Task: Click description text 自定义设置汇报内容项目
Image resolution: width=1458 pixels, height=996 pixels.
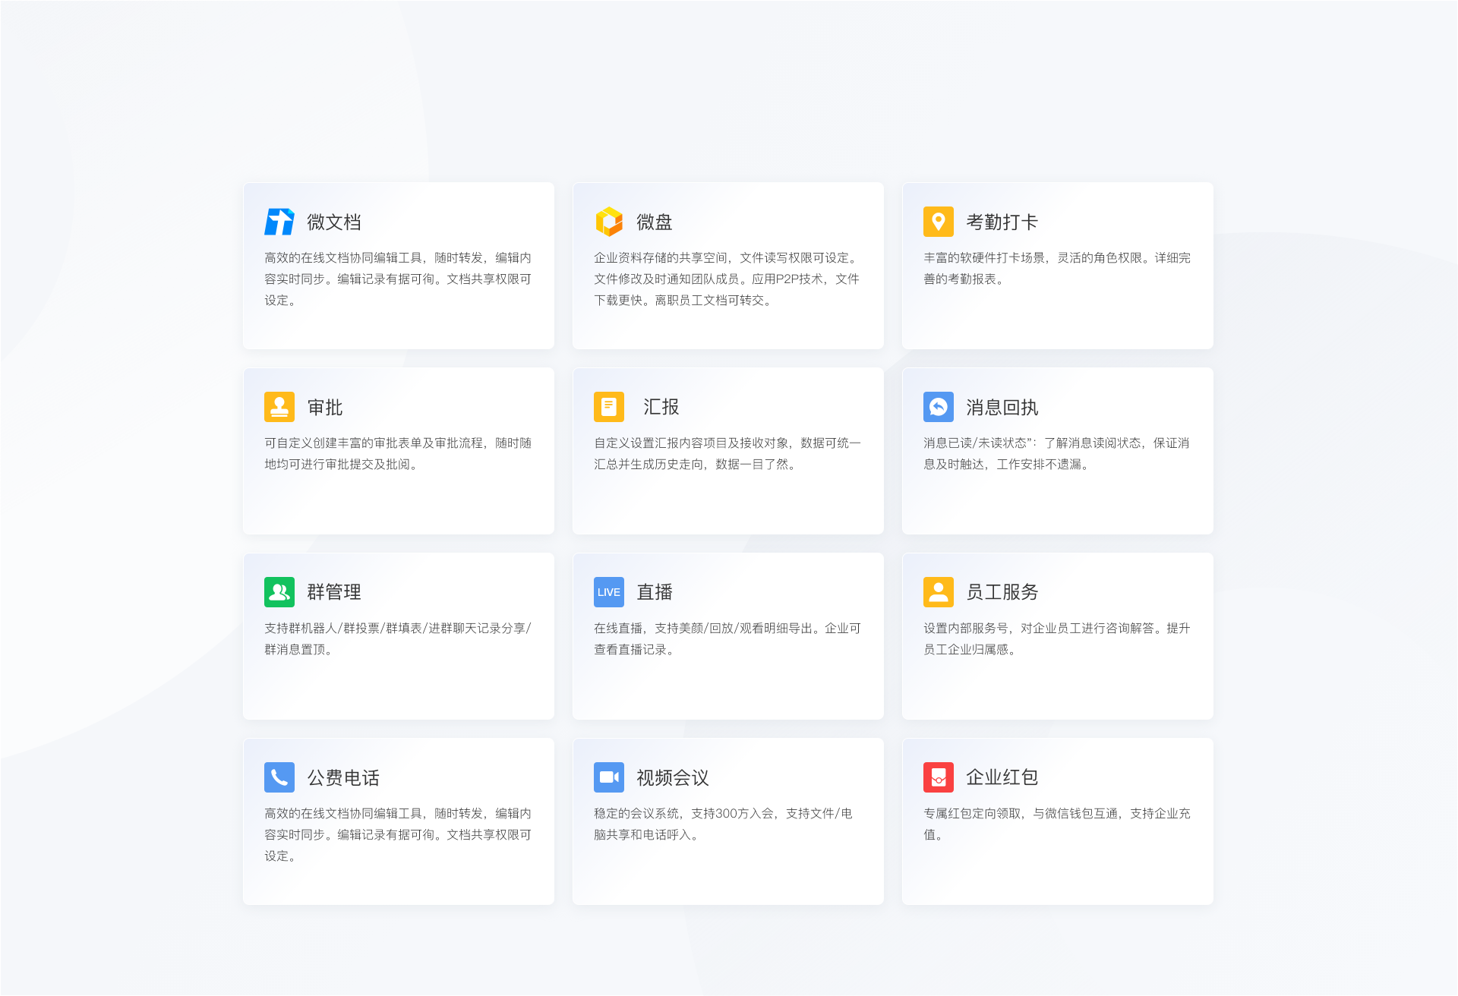Action: [x=727, y=454]
